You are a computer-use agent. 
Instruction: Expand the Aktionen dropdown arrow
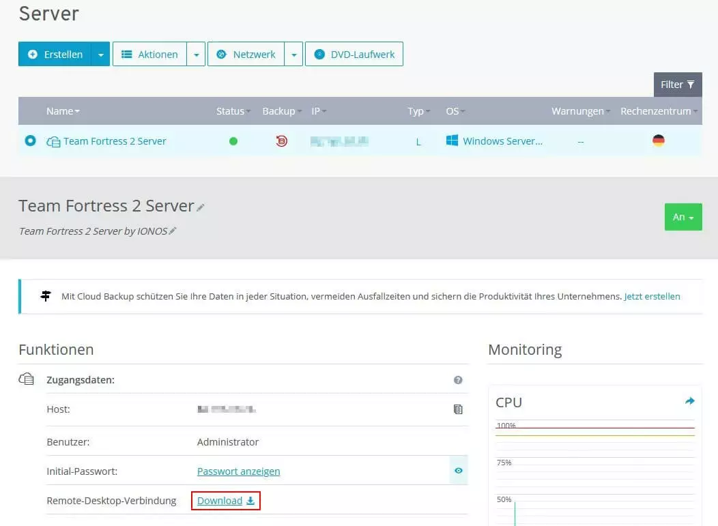tap(196, 54)
